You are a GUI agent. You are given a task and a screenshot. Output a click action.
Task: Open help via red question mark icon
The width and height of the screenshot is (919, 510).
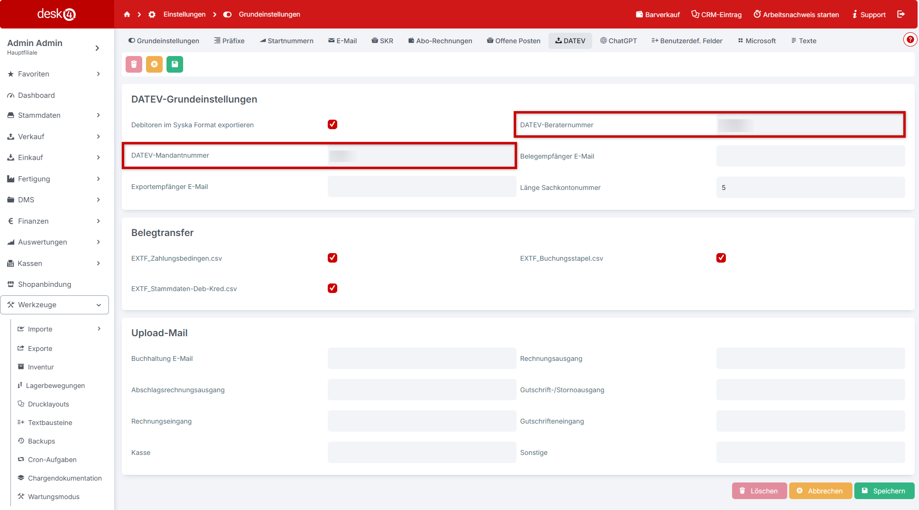910,39
